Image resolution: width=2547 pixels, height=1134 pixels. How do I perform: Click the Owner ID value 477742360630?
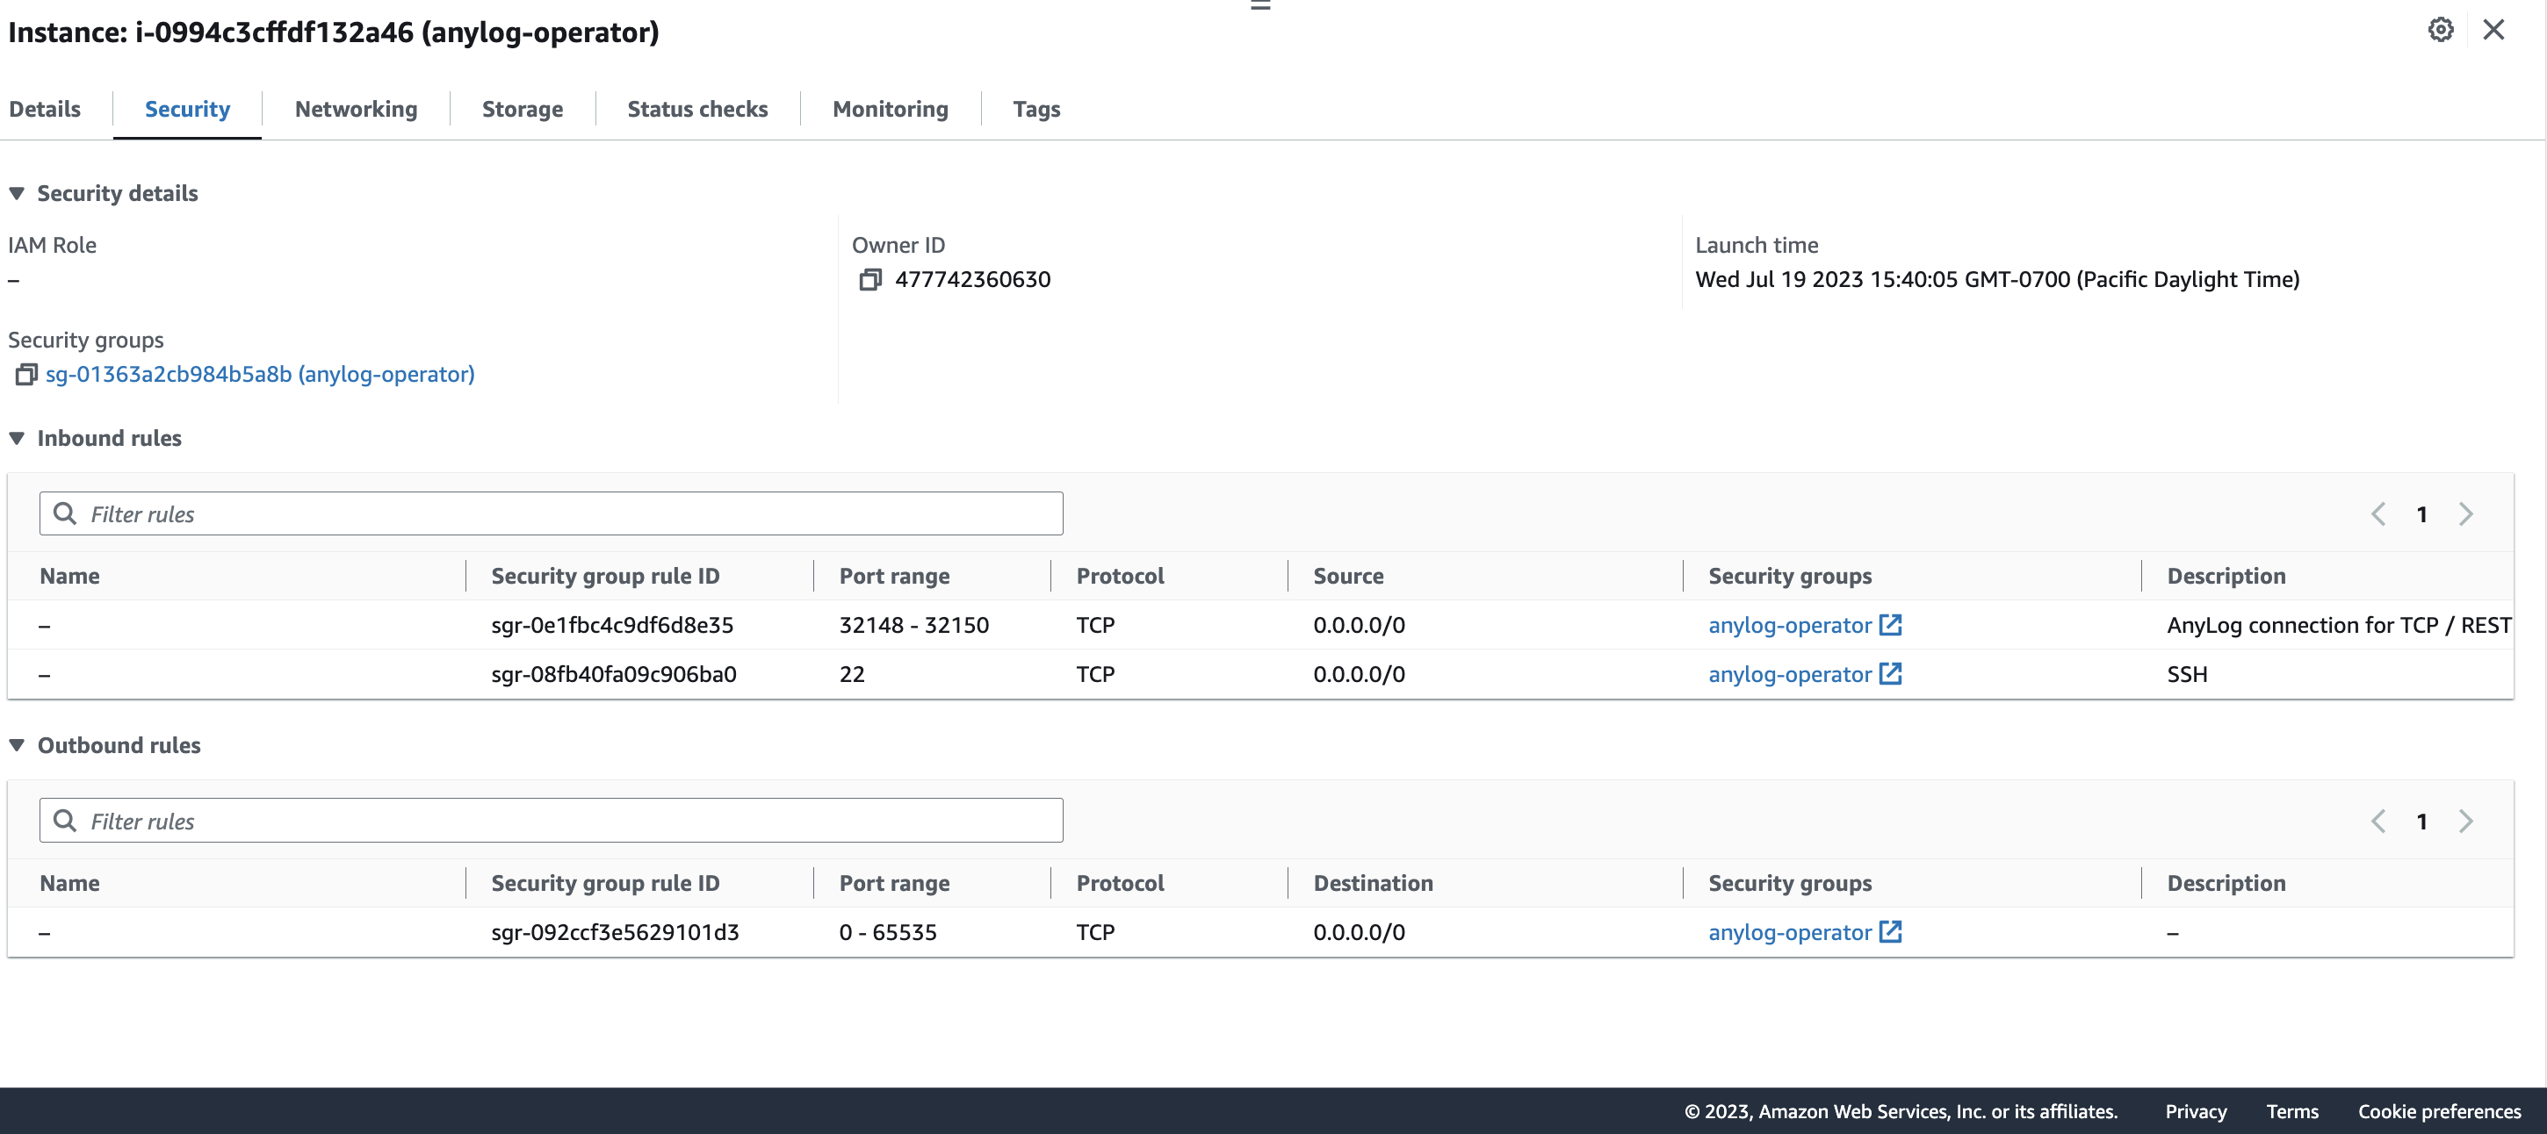(x=972, y=279)
